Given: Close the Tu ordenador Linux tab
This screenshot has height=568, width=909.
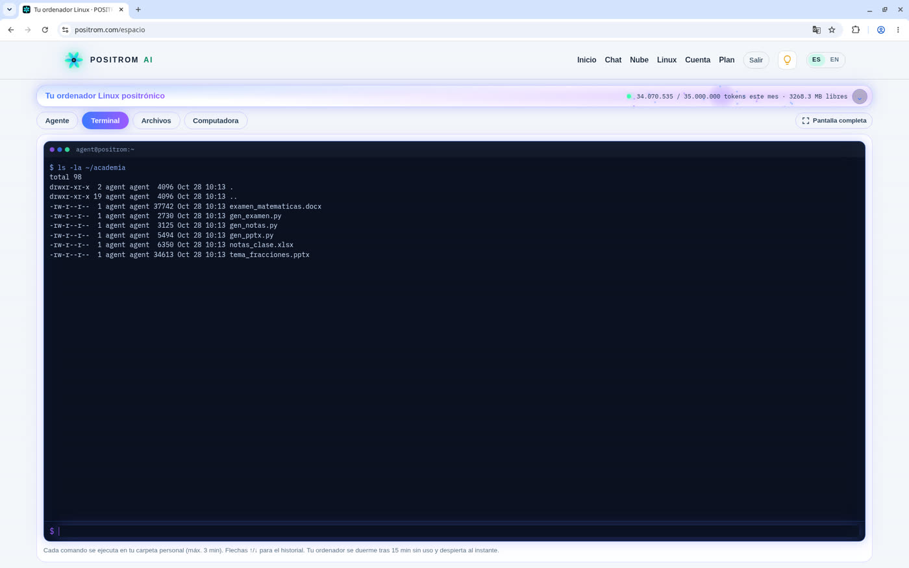Looking at the screenshot, I should 121,10.
